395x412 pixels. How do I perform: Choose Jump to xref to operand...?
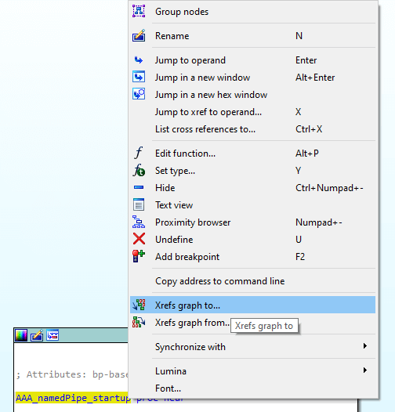point(252,112)
